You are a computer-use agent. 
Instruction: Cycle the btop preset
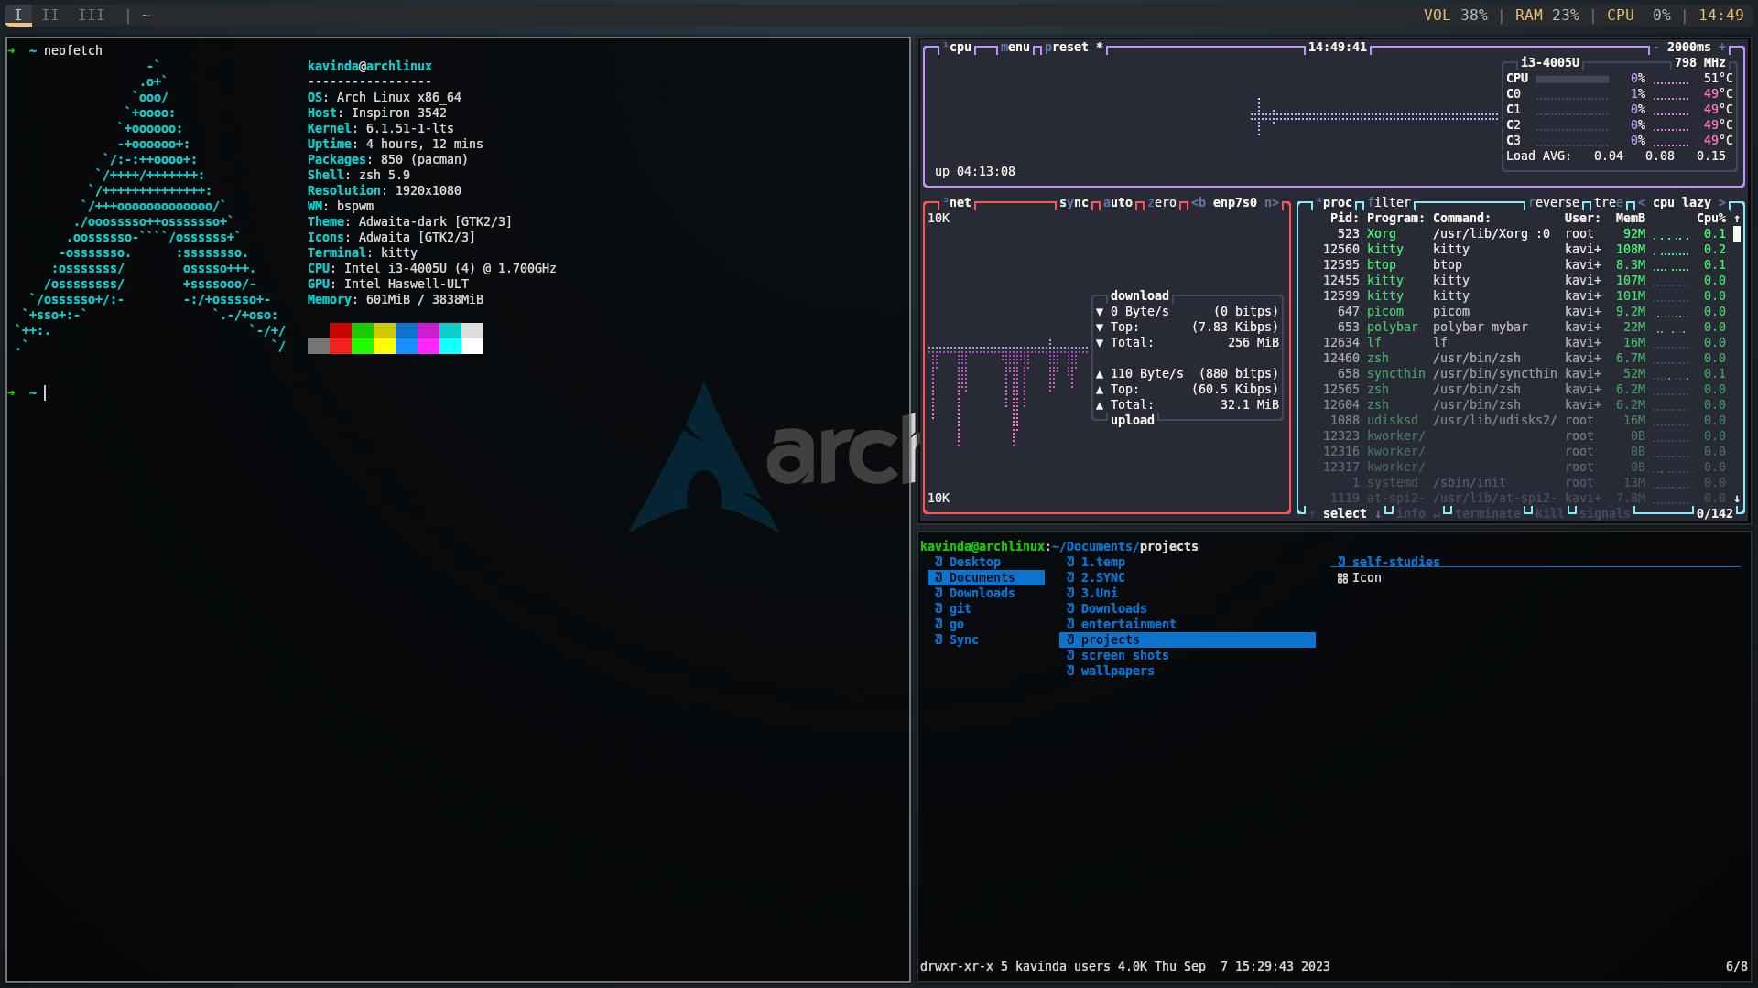pos(1074,48)
